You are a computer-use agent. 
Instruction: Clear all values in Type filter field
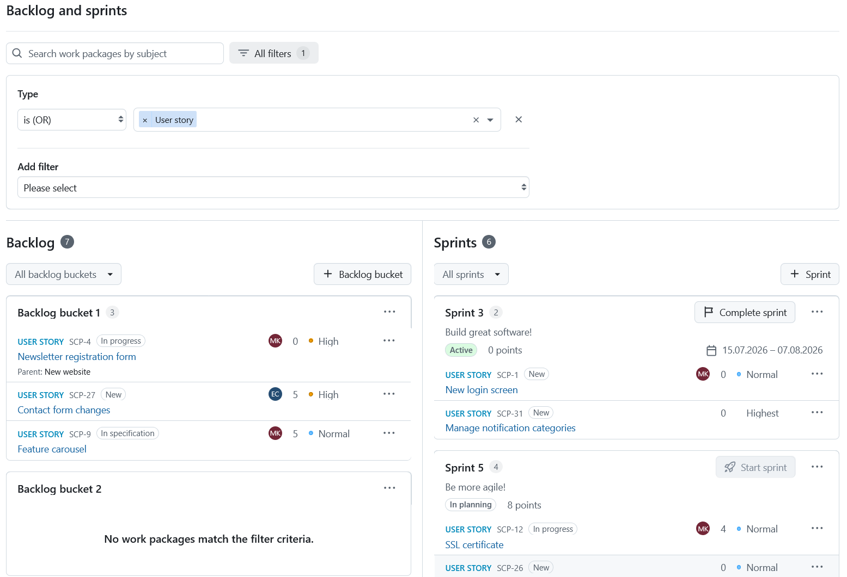476,120
